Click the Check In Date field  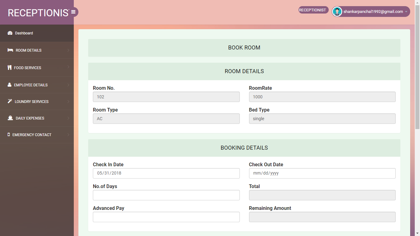tap(166, 173)
